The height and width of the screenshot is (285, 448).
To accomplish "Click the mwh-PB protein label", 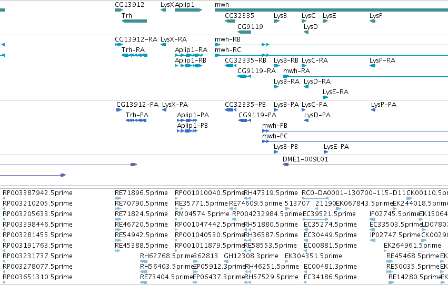I will point(275,126).
